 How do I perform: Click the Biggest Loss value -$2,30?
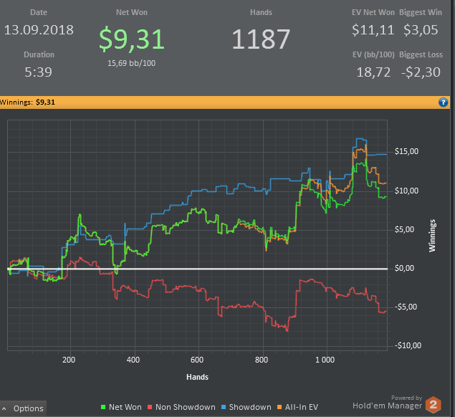coord(421,72)
